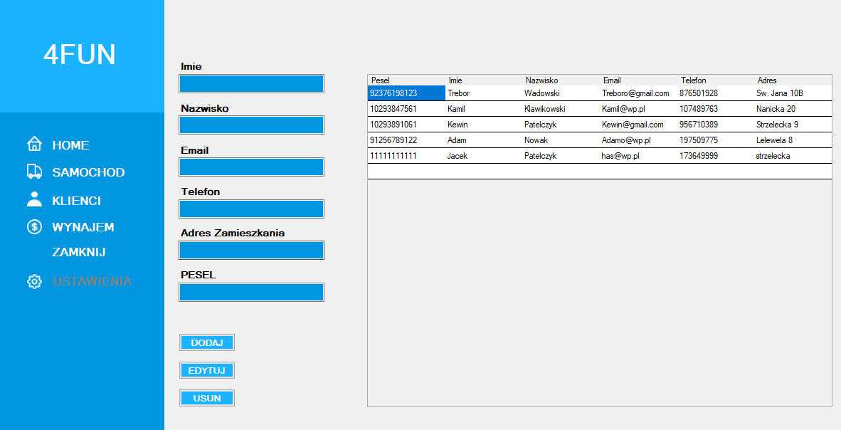Click ZAMKNIJ to close the application
This screenshot has height=430, width=841.
(80, 252)
